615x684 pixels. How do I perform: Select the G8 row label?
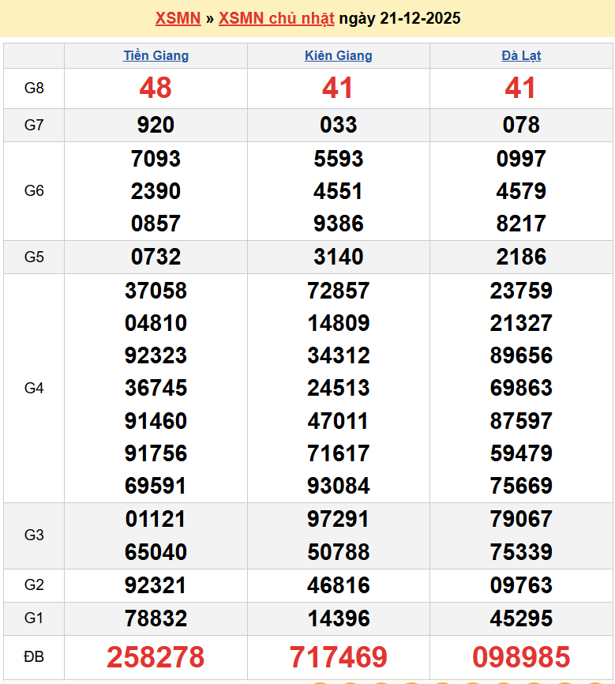[x=34, y=88]
